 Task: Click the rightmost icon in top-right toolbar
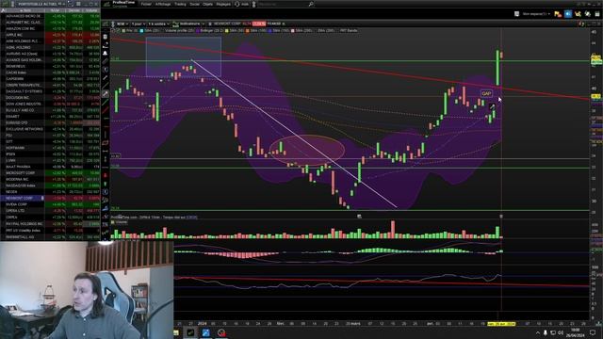pyautogui.click(x=597, y=14)
